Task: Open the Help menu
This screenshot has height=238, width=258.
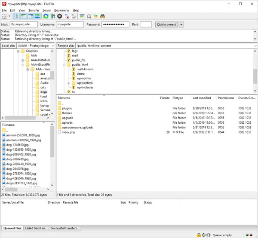Action: tap(76, 10)
